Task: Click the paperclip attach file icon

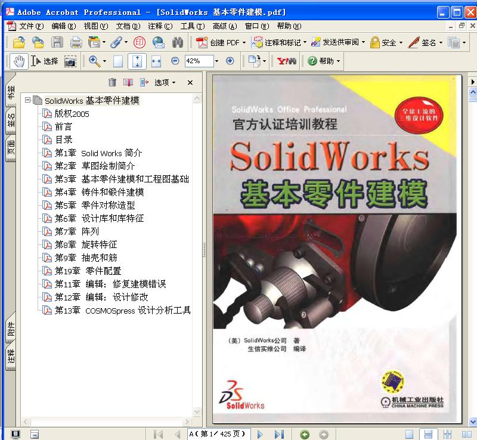Action: click(116, 42)
